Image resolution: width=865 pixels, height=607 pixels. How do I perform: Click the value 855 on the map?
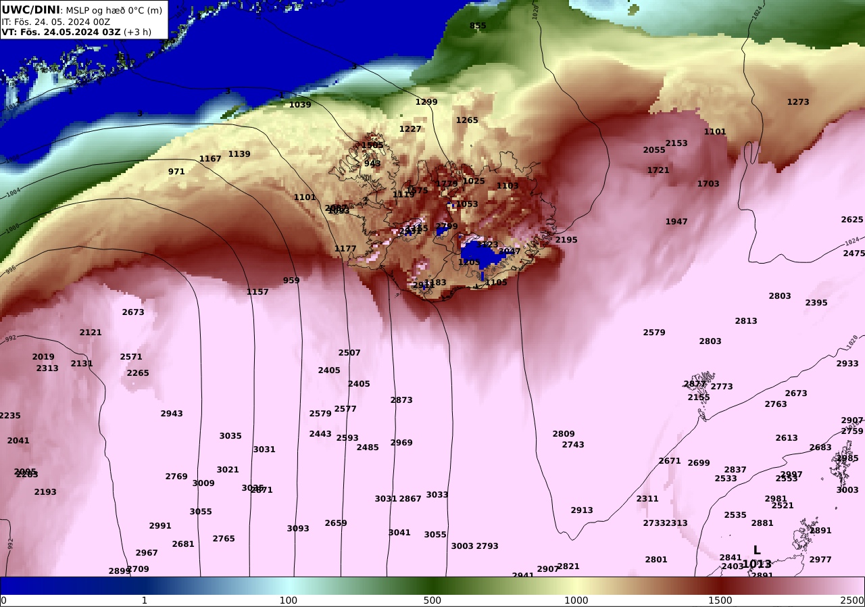click(x=478, y=26)
